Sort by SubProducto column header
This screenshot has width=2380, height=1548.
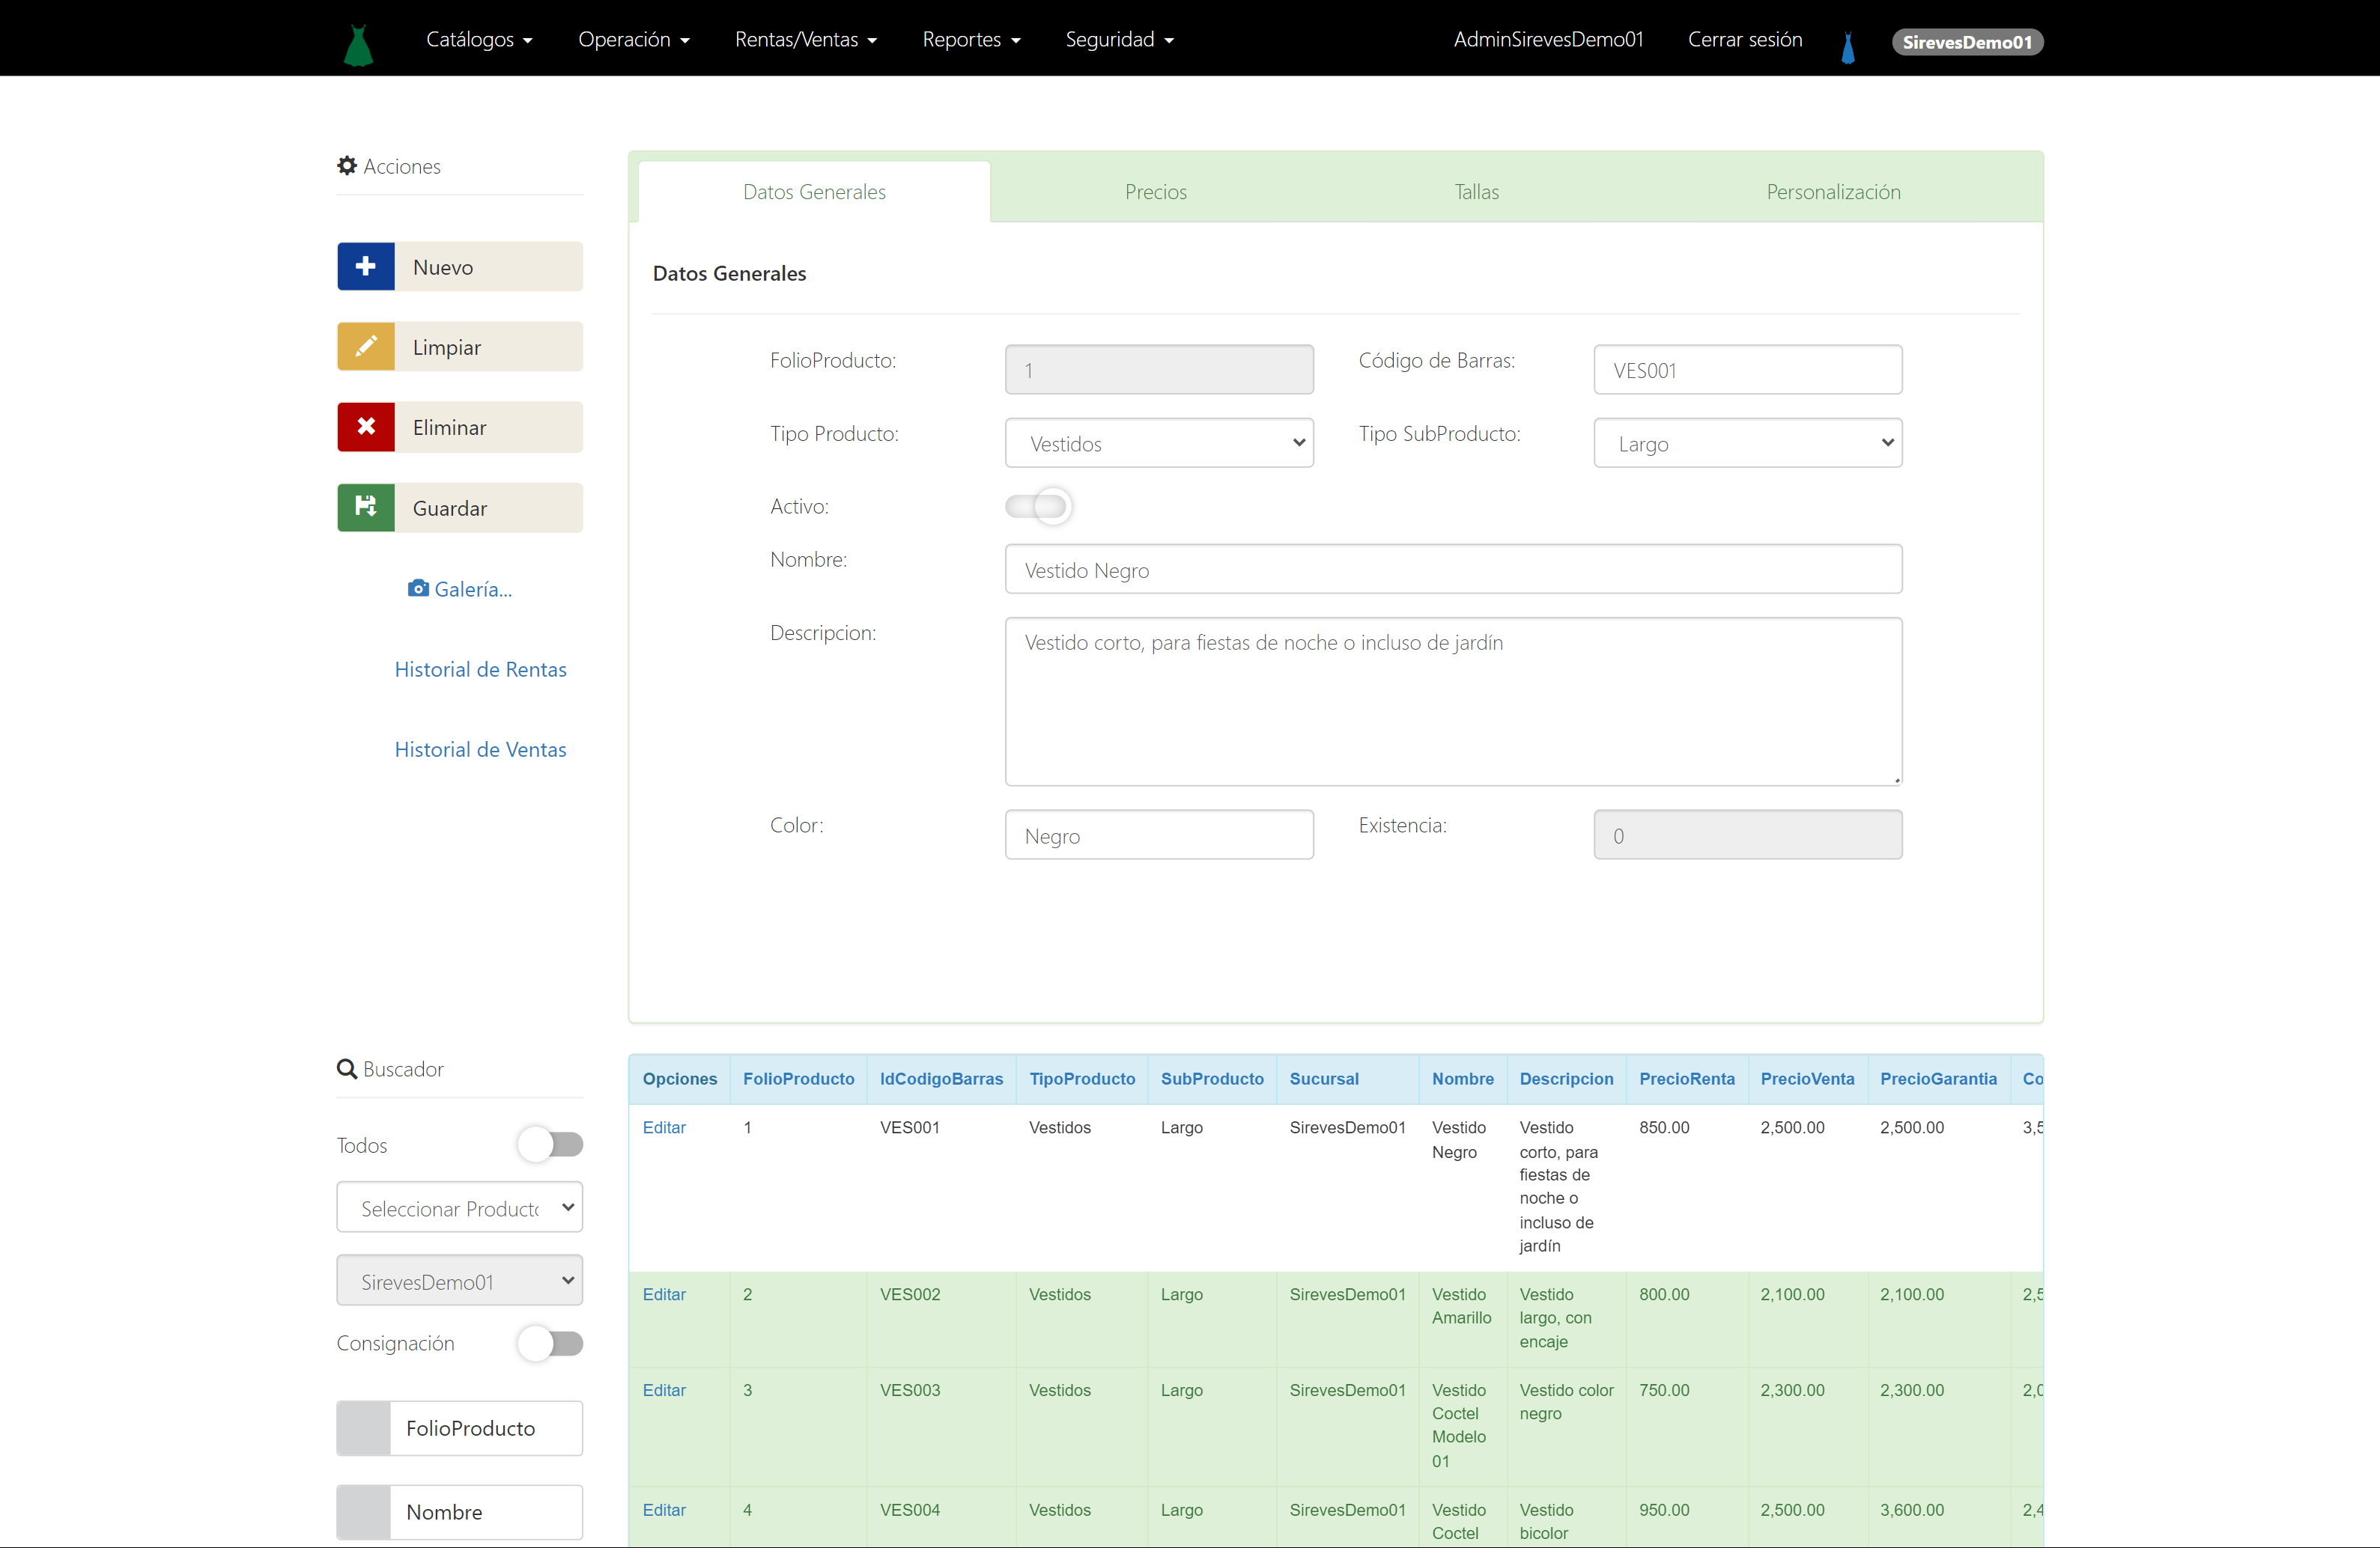coord(1212,1079)
